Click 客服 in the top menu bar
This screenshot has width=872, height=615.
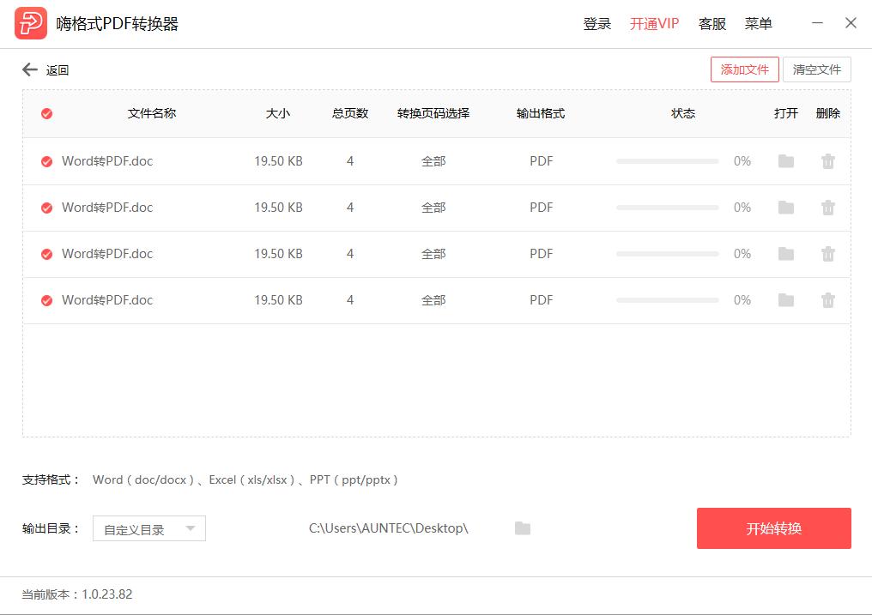(712, 23)
